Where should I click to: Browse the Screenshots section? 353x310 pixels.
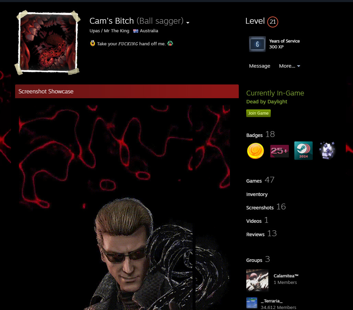click(x=266, y=207)
